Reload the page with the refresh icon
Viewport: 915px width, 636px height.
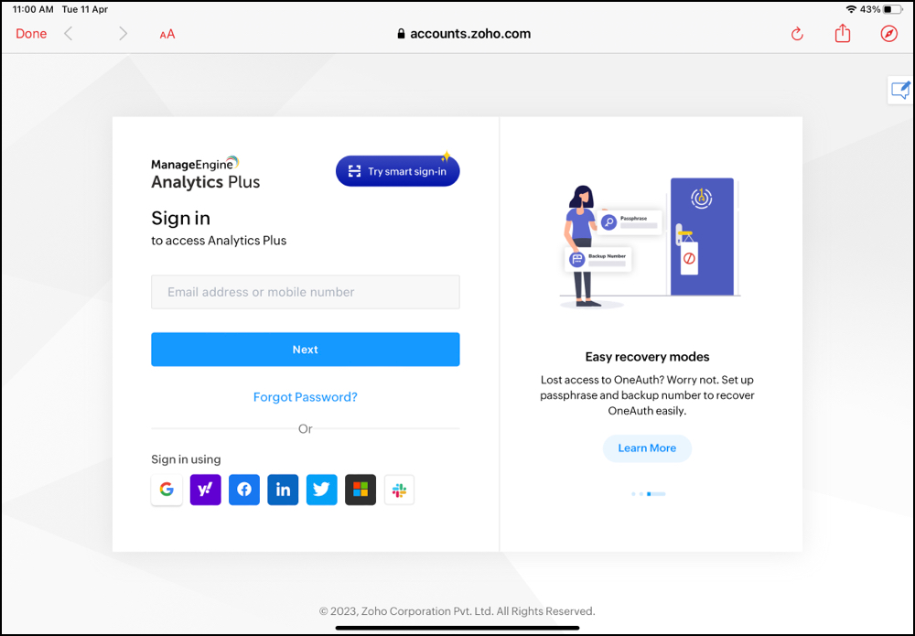[x=797, y=34]
